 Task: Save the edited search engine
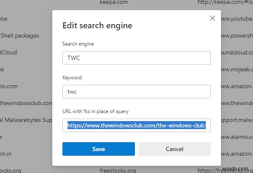coord(99,149)
